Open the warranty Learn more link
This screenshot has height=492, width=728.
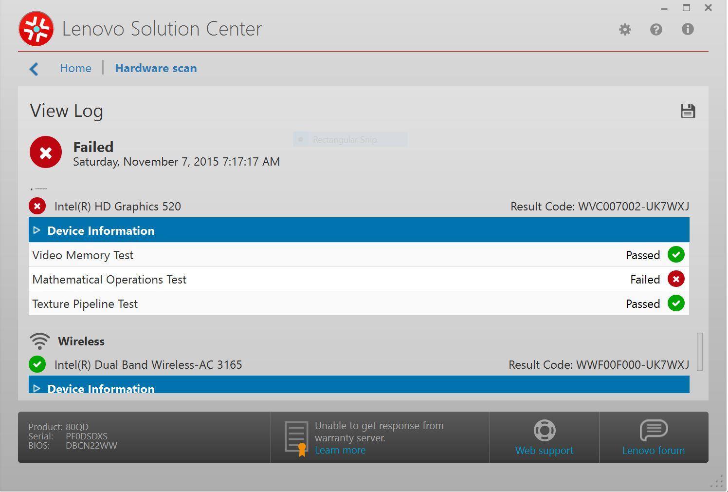[x=340, y=450]
